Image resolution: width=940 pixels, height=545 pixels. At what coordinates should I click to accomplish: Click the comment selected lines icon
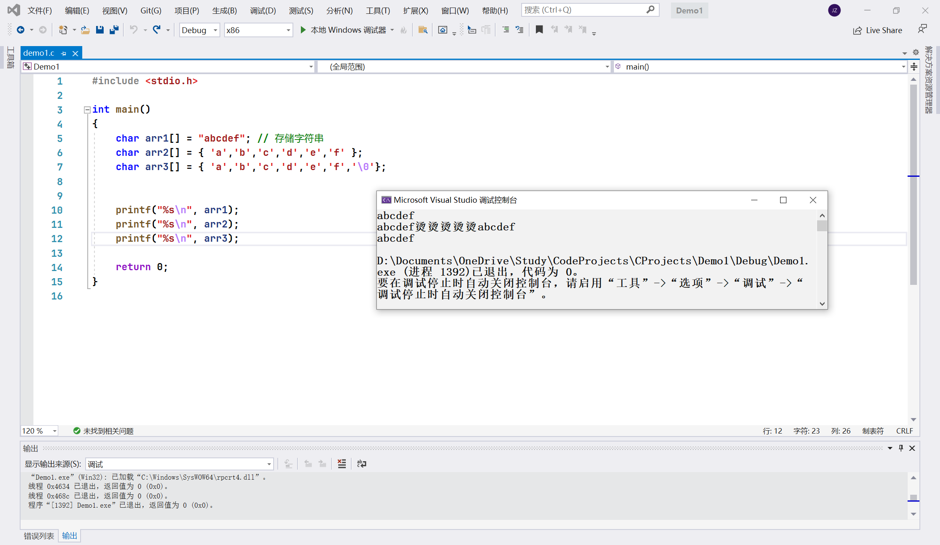(x=506, y=30)
